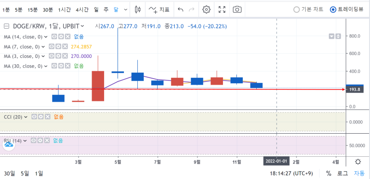This screenshot has height=179, width=370.
Task: Remove the RSI (14) indicator
Action: pyautogui.click(x=47, y=141)
